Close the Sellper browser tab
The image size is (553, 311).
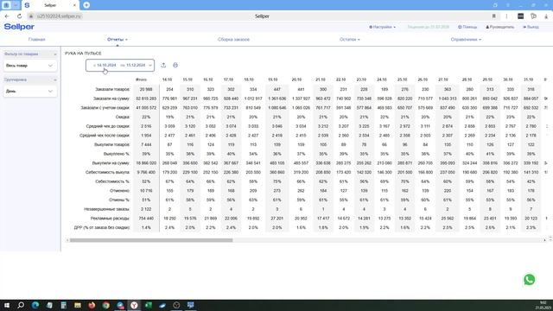(74, 5)
